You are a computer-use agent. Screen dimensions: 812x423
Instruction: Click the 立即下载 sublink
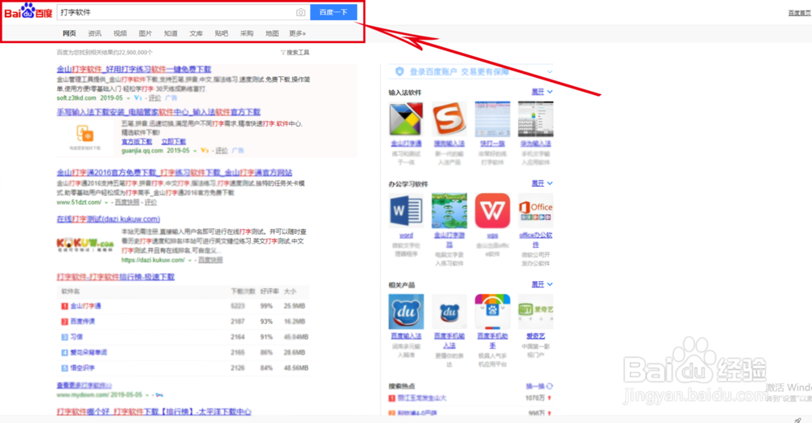point(174,141)
